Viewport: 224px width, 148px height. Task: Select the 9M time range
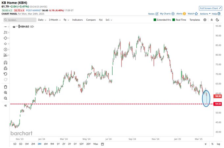tap(52, 144)
